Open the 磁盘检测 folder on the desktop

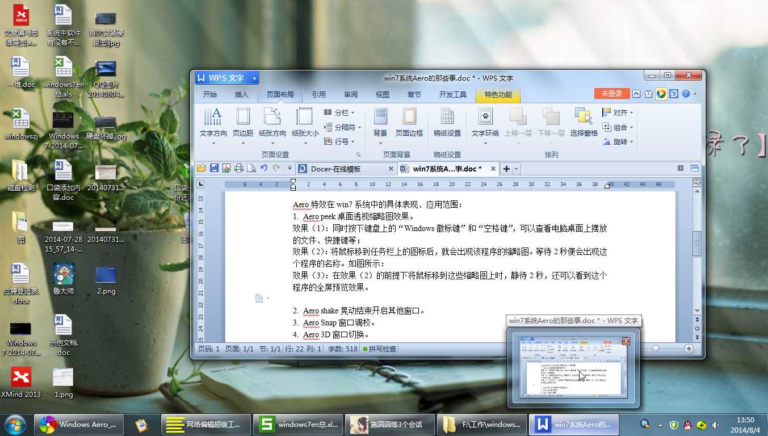pyautogui.click(x=21, y=175)
